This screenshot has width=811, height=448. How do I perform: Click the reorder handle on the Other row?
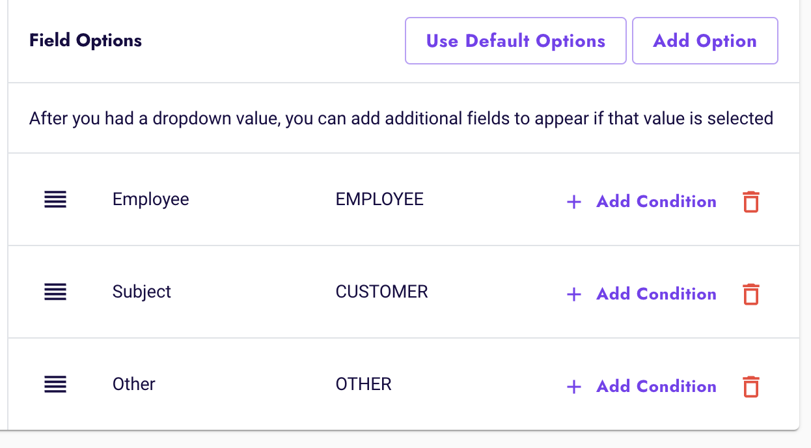[x=55, y=384]
